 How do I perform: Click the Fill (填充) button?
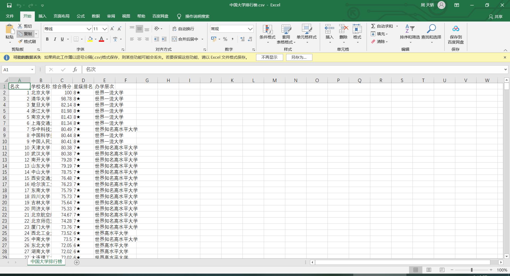(x=379, y=34)
